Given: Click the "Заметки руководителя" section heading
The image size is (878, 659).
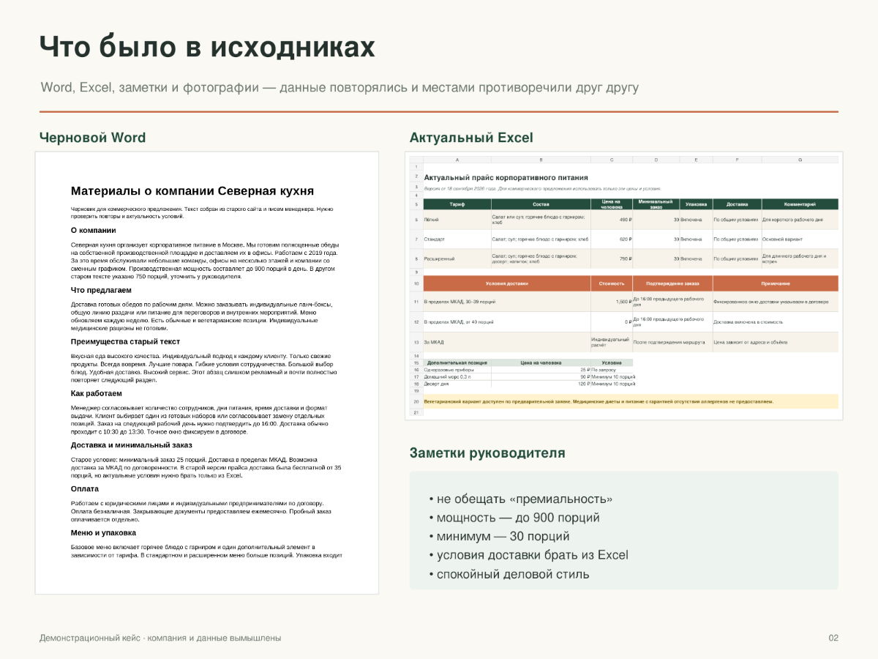Looking at the screenshot, I should point(487,453).
